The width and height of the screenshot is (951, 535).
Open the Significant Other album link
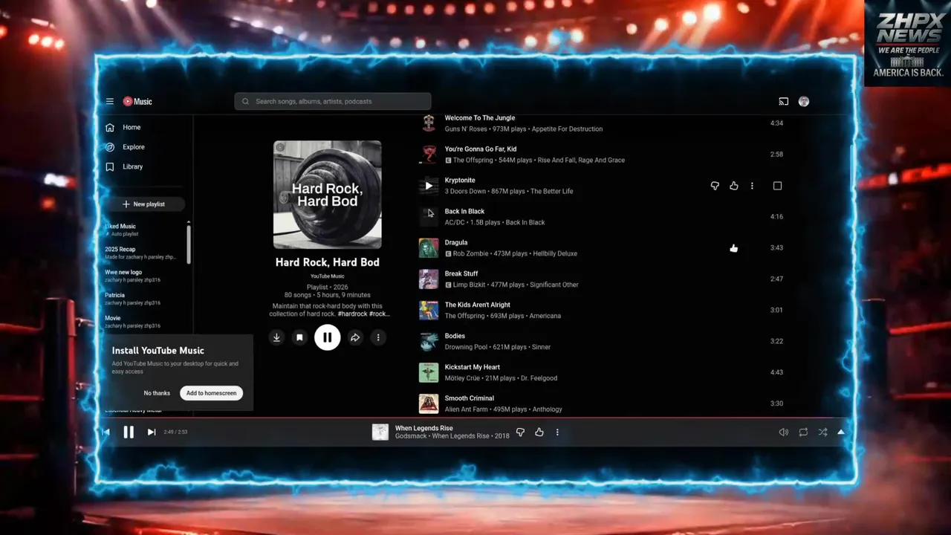(x=554, y=285)
